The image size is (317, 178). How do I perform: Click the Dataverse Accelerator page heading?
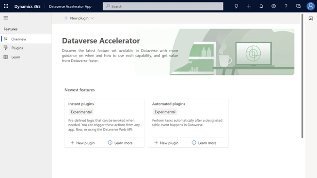101,41
